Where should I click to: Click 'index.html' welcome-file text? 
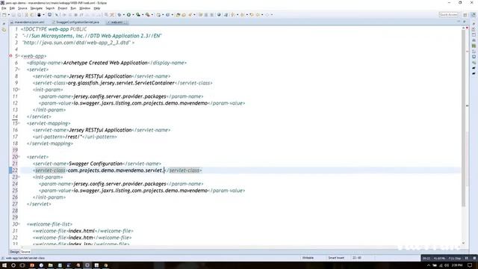(81, 231)
